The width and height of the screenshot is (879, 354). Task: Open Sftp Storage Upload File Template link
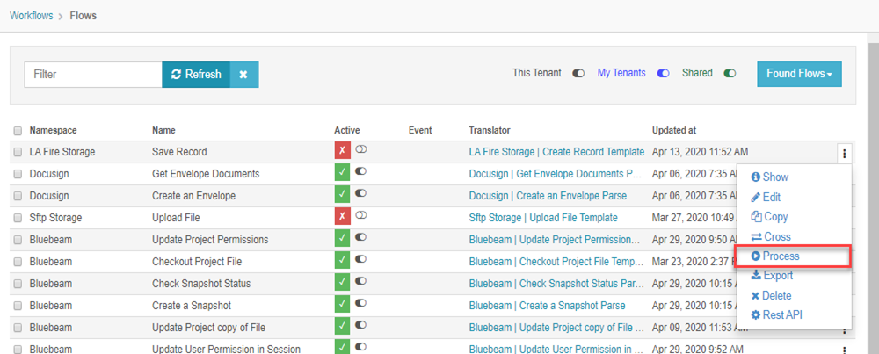coord(543,218)
